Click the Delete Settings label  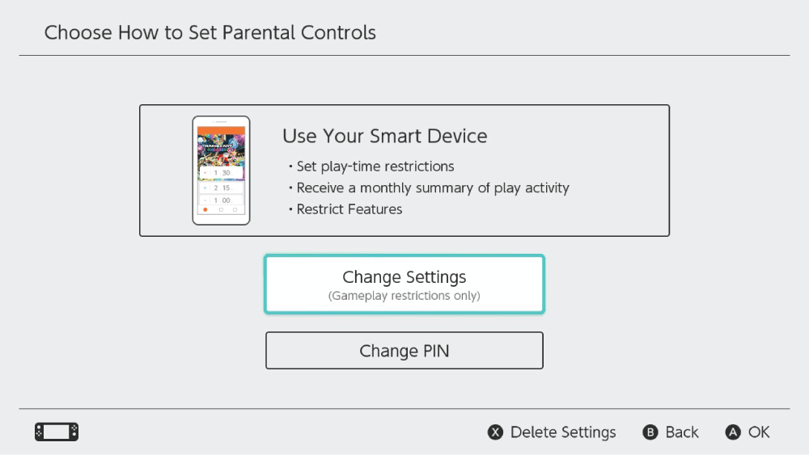[x=563, y=432]
